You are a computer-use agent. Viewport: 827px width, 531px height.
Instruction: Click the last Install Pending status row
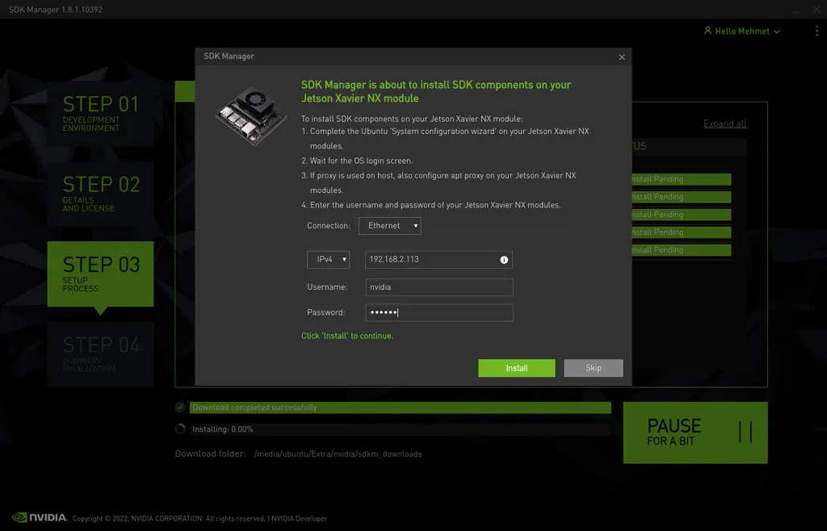682,249
